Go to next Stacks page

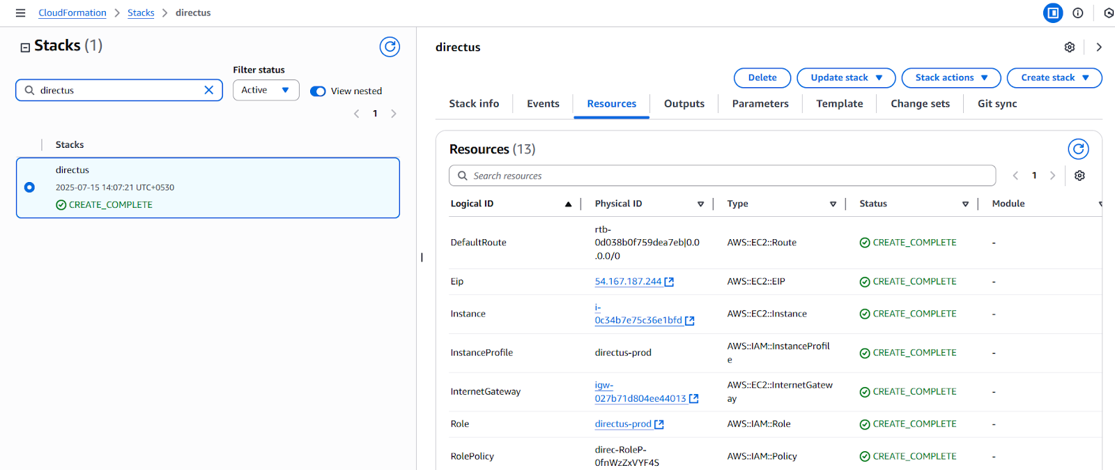[394, 114]
